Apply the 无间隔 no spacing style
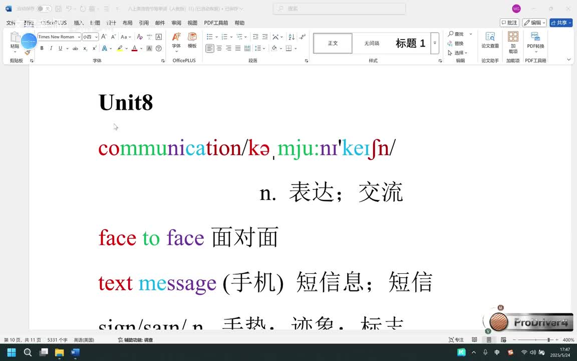 coord(372,43)
